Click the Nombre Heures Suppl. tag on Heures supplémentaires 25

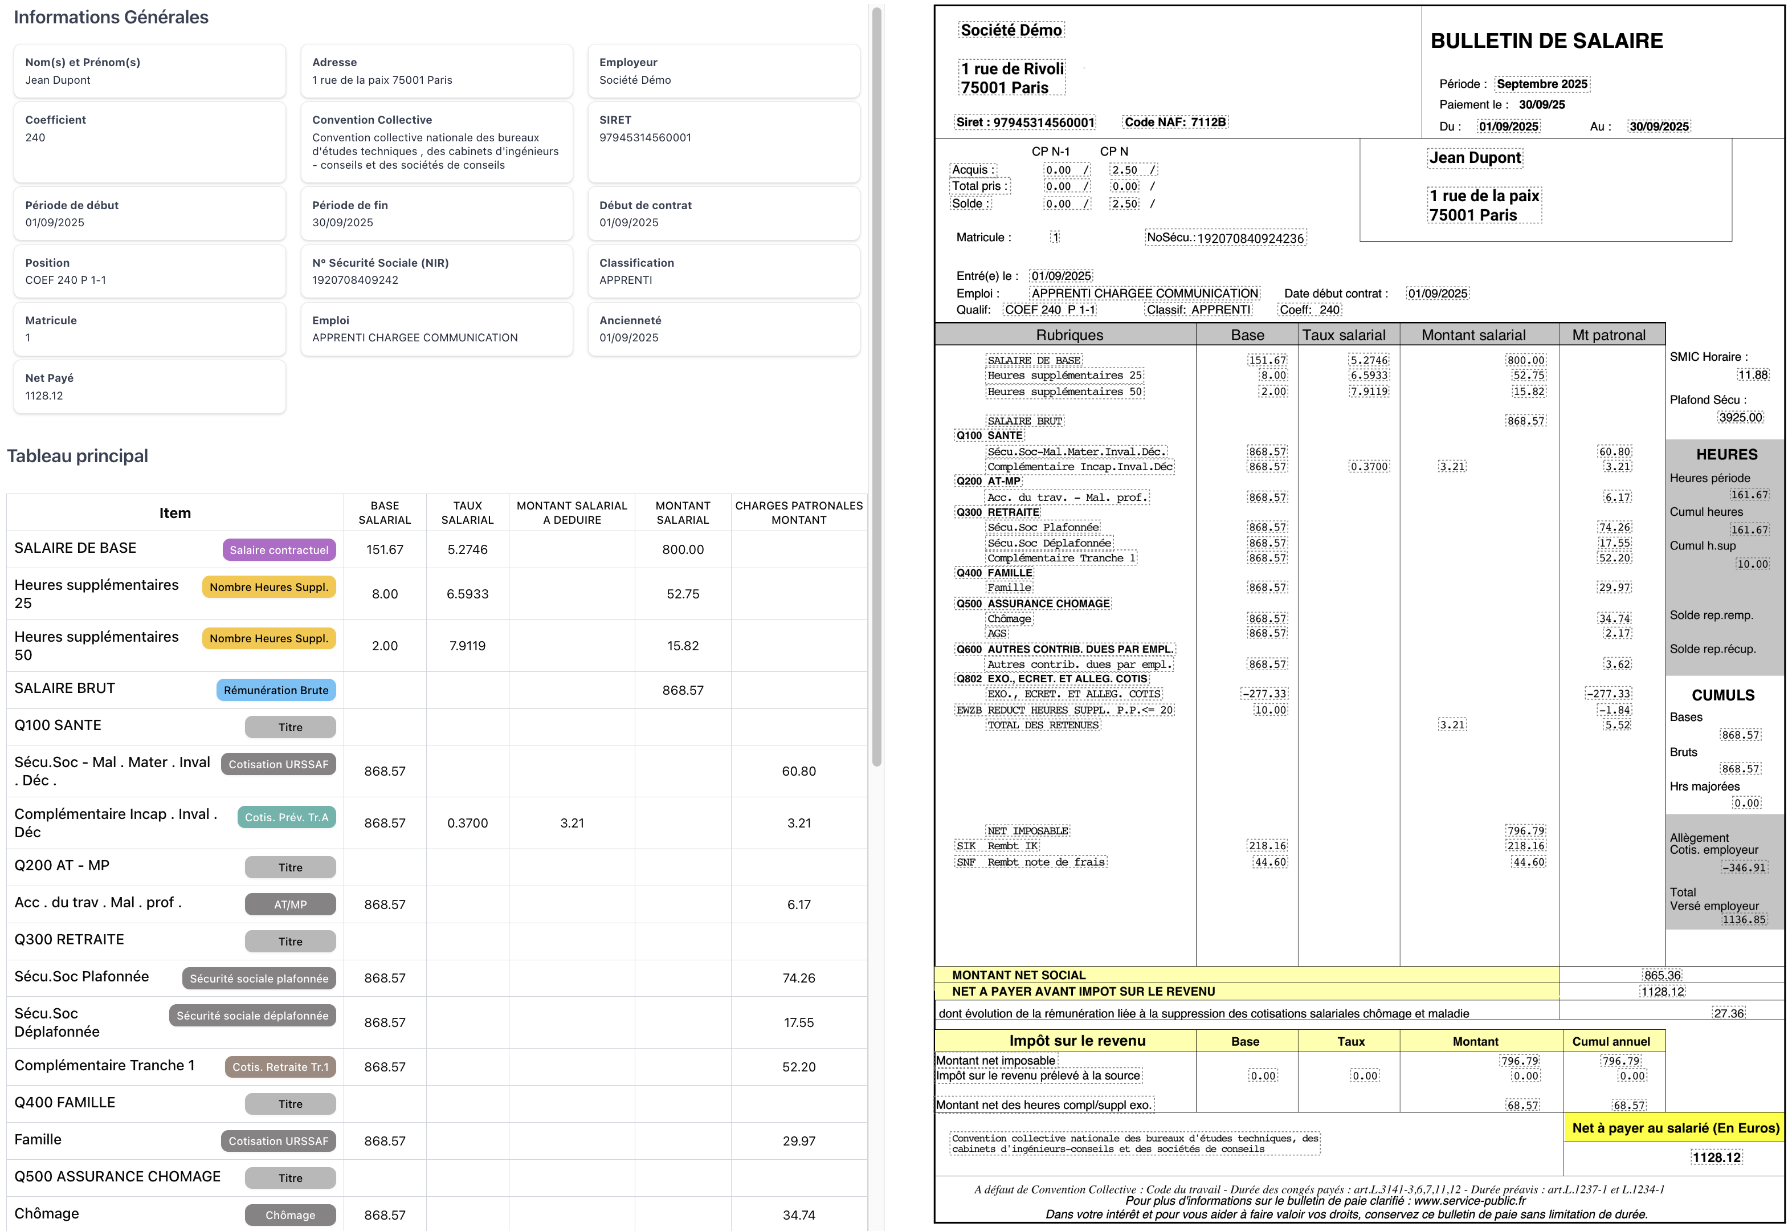coord(268,587)
